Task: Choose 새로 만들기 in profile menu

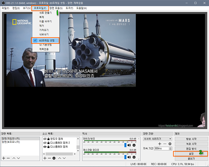Action: (45, 13)
